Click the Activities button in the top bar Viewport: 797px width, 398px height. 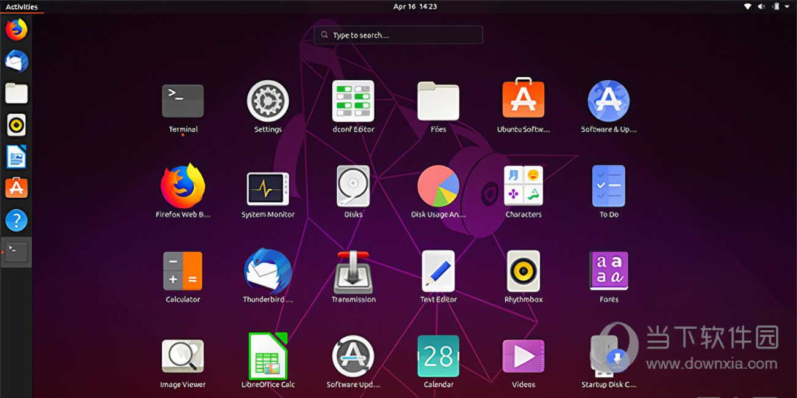click(21, 7)
